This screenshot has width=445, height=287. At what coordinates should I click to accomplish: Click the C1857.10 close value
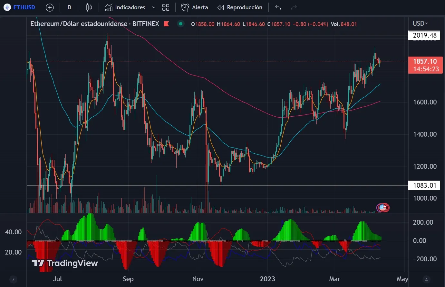[279, 24]
